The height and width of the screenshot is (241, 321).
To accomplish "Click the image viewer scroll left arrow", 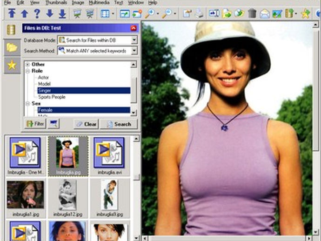I will pyautogui.click(x=145, y=238).
